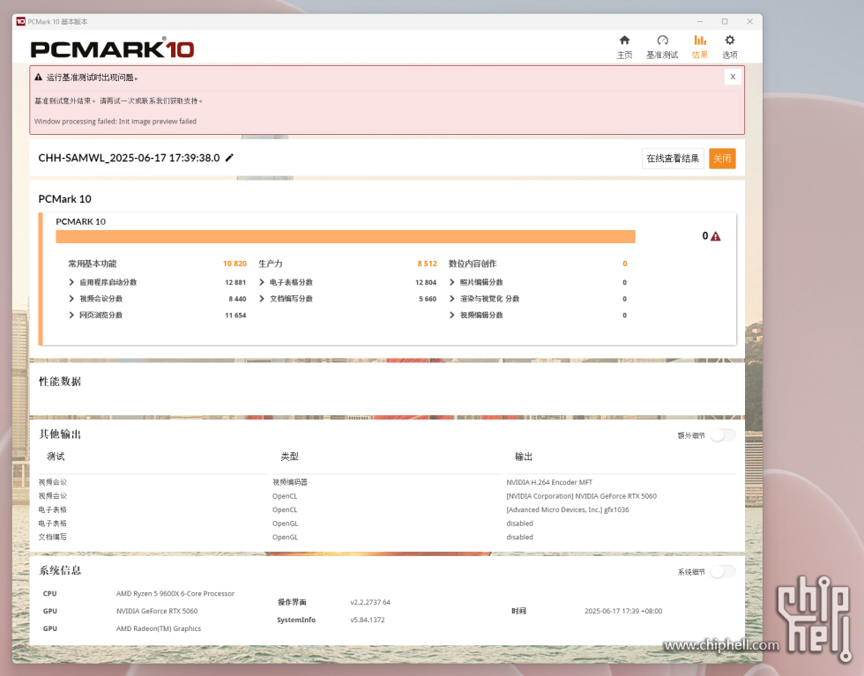
Task: Expand 应用程序启动分数 row
Action: [71, 282]
